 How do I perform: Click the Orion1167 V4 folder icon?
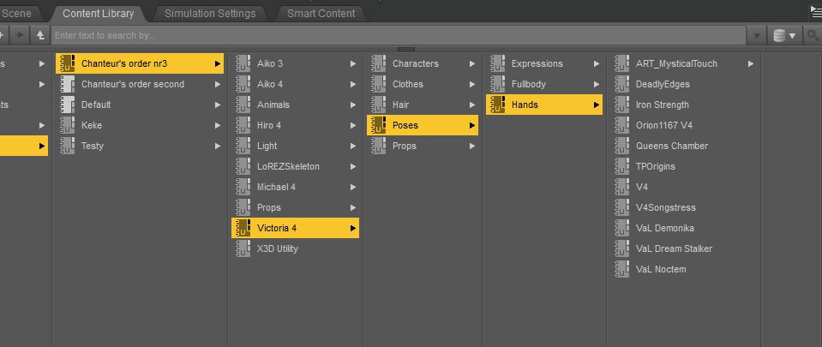click(x=621, y=125)
